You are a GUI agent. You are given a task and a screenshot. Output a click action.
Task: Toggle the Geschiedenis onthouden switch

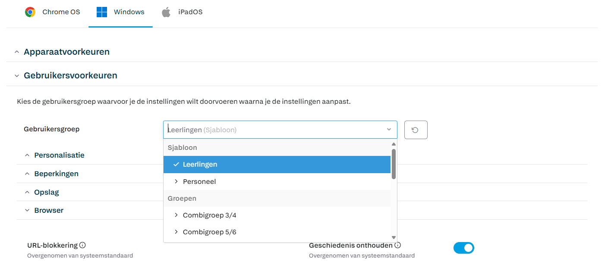click(463, 248)
